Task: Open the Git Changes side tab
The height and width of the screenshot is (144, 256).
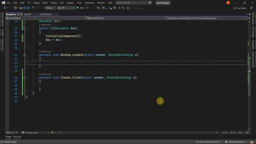Action: (253, 32)
